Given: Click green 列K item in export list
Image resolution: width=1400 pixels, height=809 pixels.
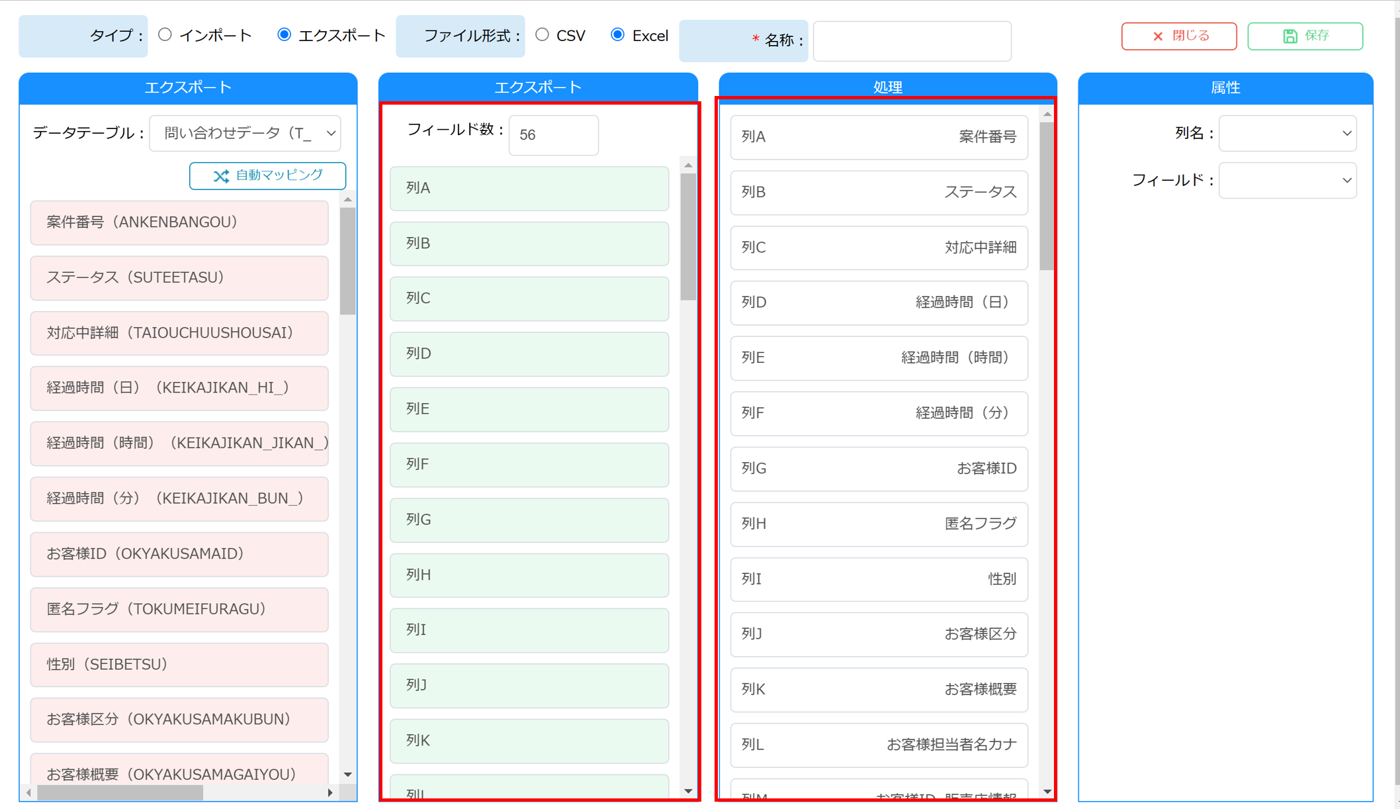Looking at the screenshot, I should pyautogui.click(x=529, y=741).
